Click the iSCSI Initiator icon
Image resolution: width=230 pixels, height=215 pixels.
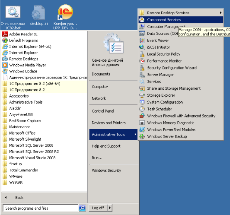[x=142, y=47]
